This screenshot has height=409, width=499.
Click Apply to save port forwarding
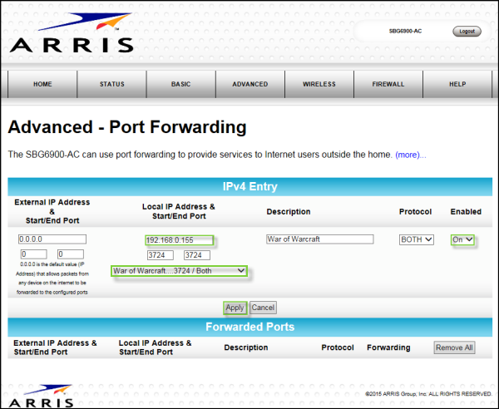tap(235, 308)
